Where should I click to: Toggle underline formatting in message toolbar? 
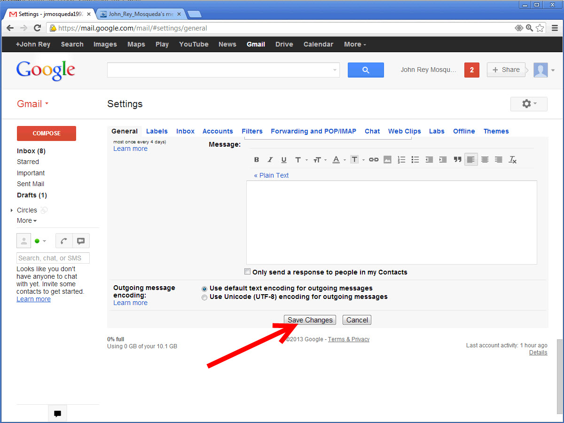coord(284,160)
